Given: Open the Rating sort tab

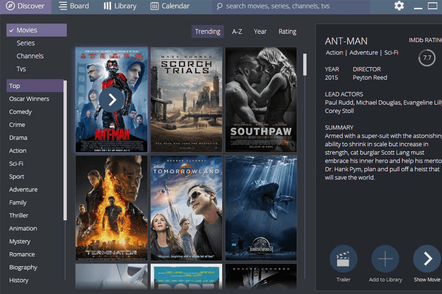Looking at the screenshot, I should tap(287, 31).
